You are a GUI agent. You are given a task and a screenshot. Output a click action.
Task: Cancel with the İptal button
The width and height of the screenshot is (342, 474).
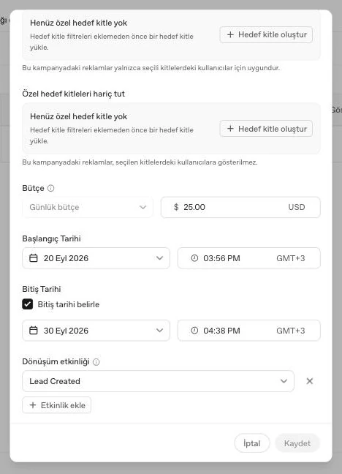click(252, 443)
